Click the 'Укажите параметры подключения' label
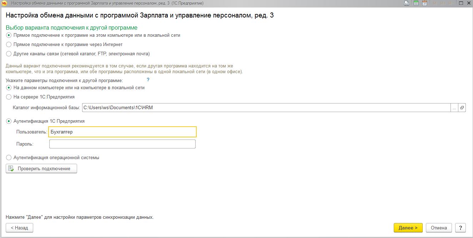The height and width of the screenshot is (238, 473). pyautogui.click(x=64, y=80)
